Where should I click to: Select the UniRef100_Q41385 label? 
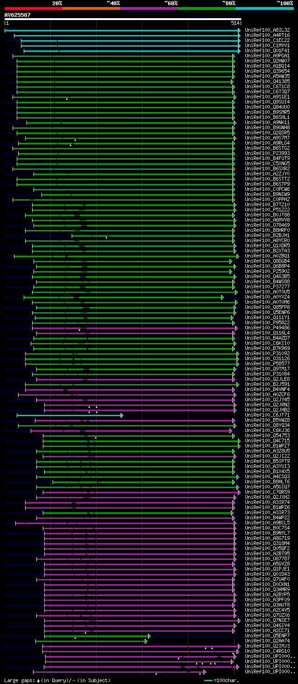(267, 81)
